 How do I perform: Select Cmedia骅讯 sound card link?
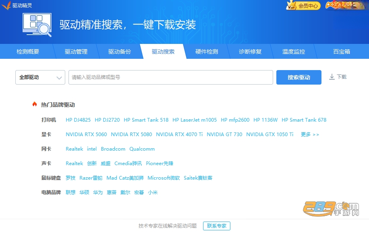click(x=128, y=163)
